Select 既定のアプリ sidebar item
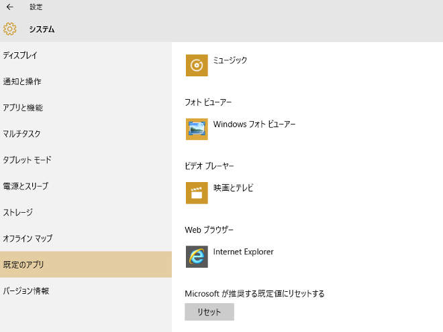 (x=23, y=264)
